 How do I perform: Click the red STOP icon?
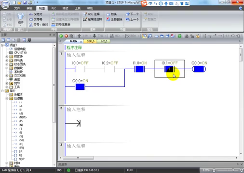[x=66, y=36]
